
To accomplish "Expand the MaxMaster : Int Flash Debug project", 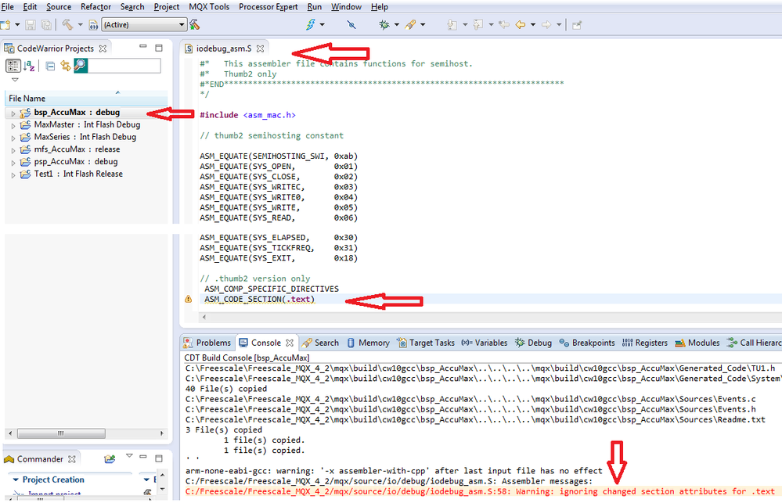I will (x=13, y=126).
